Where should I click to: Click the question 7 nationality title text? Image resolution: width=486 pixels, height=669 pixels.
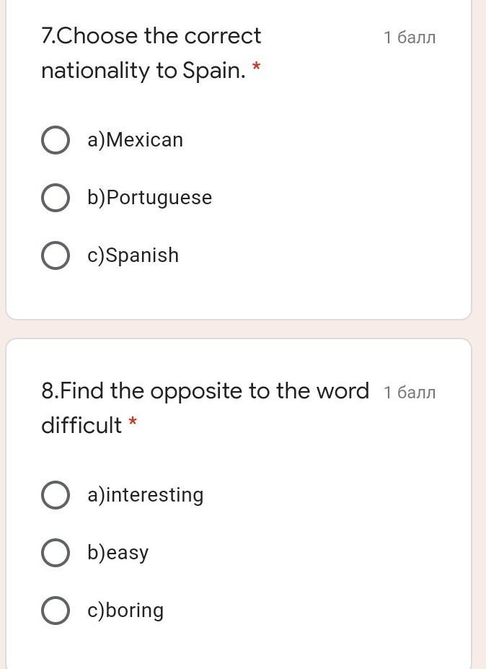[151, 53]
